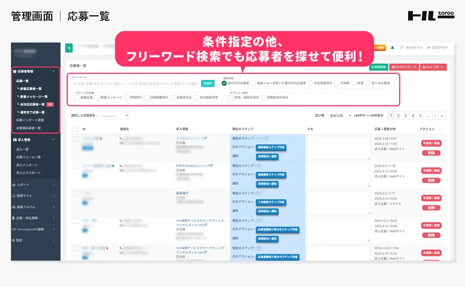This screenshot has width=465, height=287.
Task: Click the レポート chart icon in sidebar
Action: click(x=14, y=185)
